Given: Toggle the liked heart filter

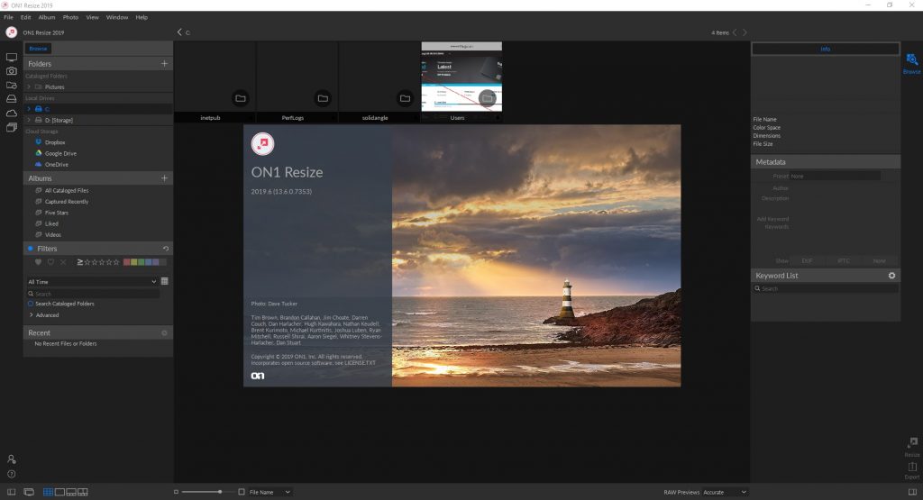Looking at the screenshot, I should (x=38, y=262).
